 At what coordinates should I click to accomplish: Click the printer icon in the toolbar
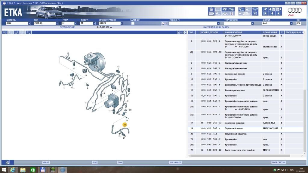pos(211,10)
